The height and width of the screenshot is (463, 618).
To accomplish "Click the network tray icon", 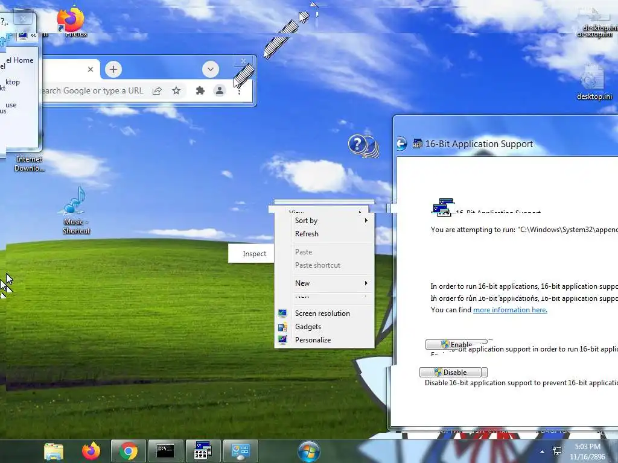I will [557, 451].
